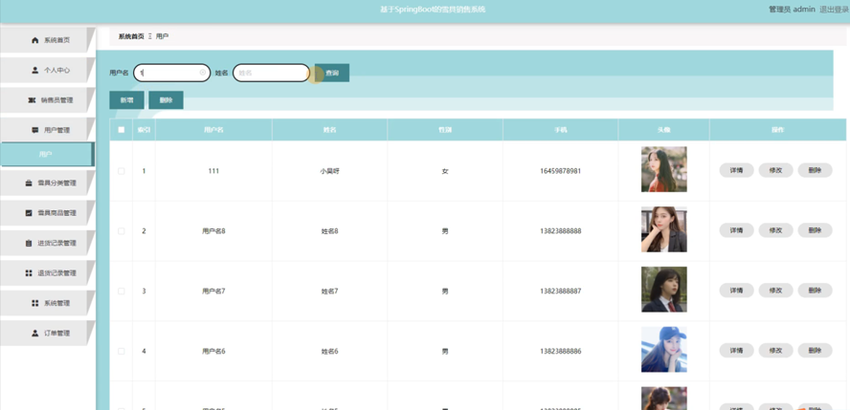
Task: Click 管理员 admin in the header
Action: 792,10
